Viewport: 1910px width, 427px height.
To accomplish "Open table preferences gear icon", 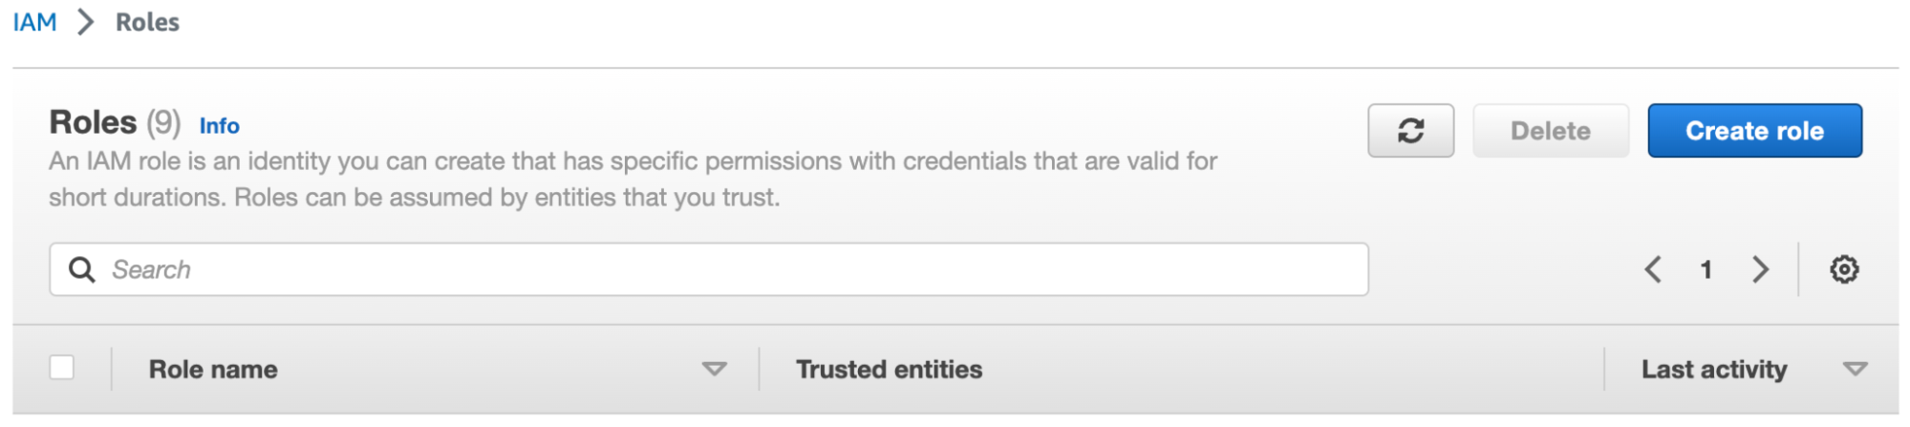I will (1844, 269).
